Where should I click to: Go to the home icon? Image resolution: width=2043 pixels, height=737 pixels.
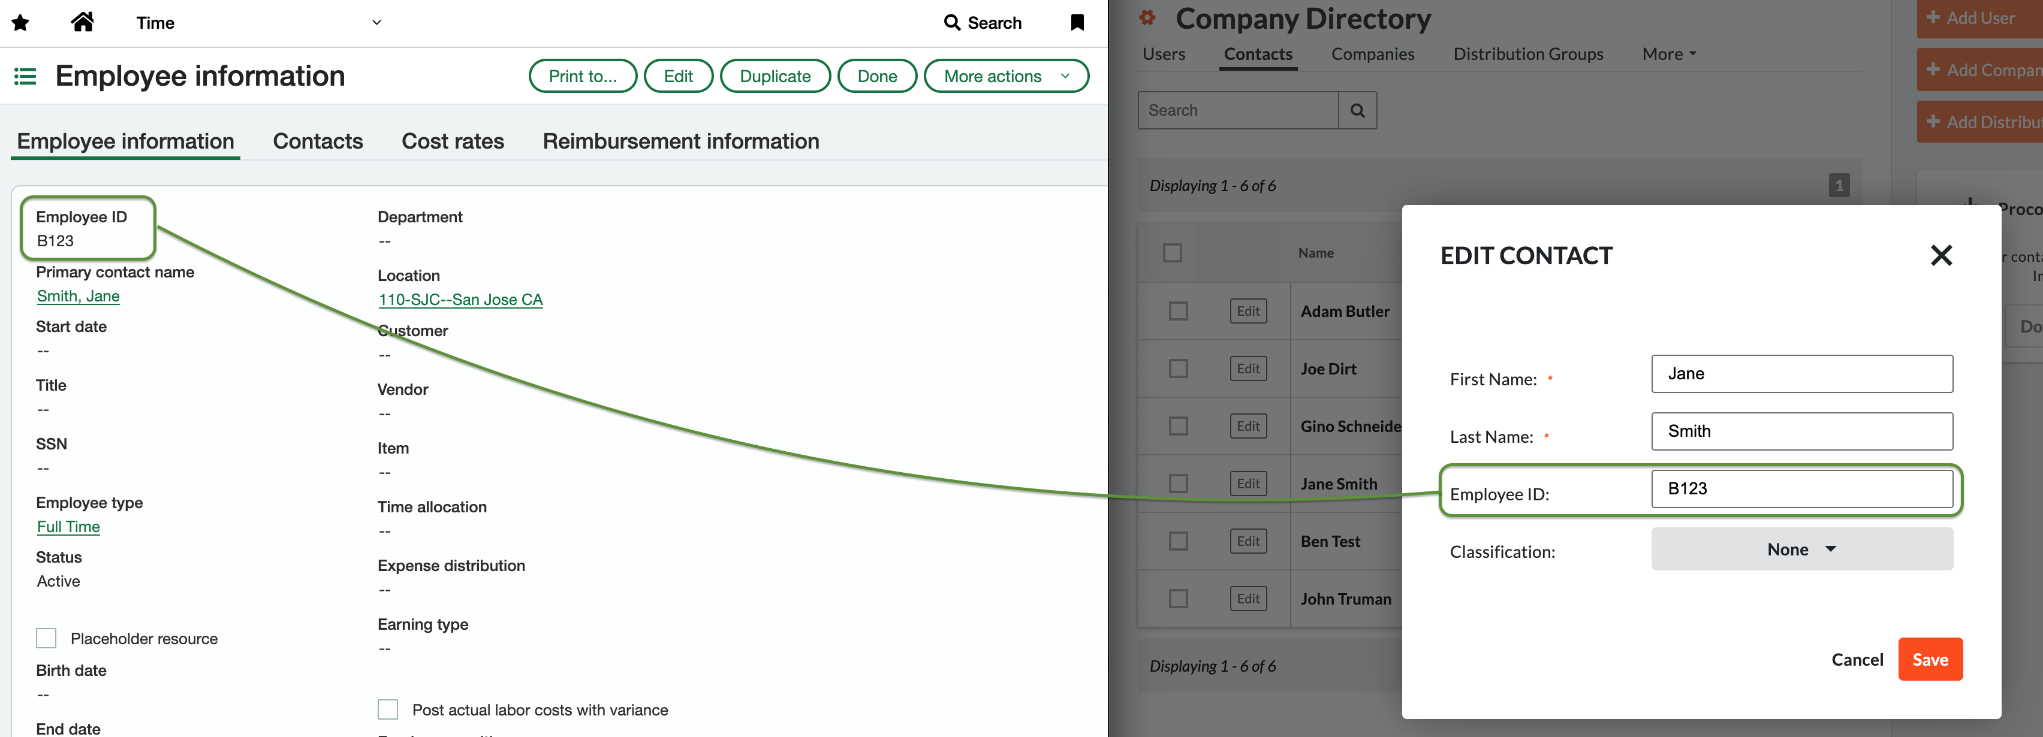pos(83,22)
